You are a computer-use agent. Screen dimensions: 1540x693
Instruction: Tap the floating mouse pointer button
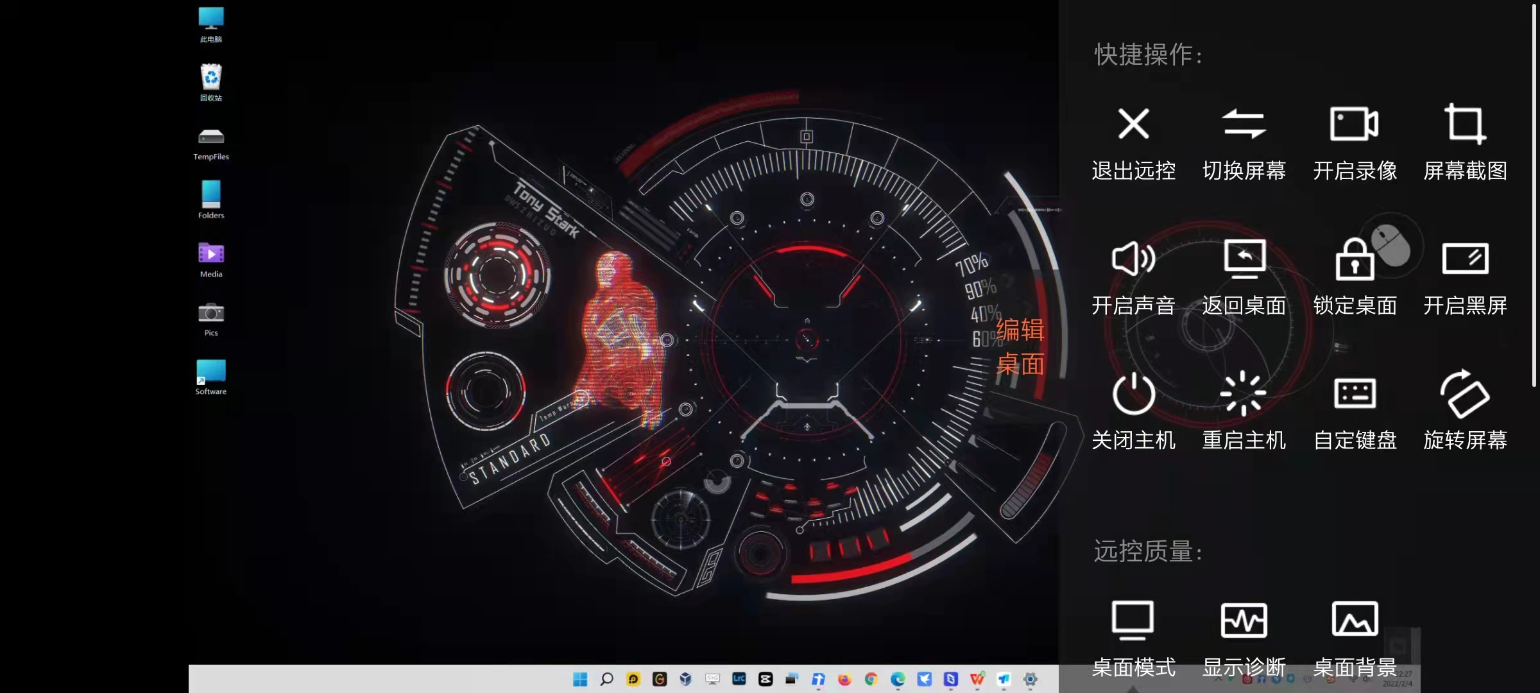click(1391, 244)
